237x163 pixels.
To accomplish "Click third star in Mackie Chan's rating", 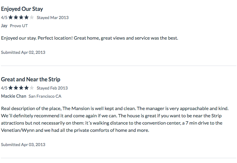I will click(x=21, y=88).
